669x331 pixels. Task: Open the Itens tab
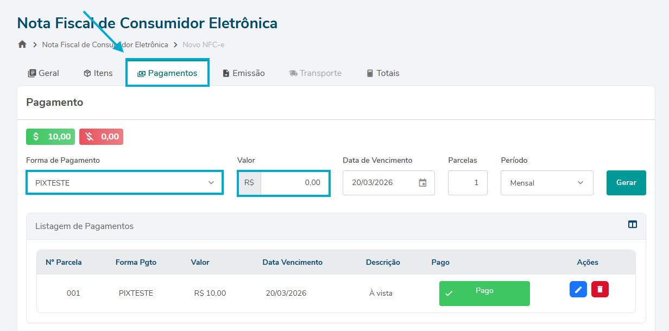(98, 73)
